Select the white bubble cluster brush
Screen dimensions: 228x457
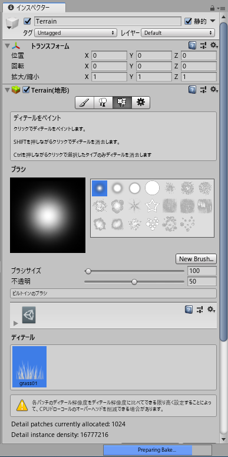152,225
